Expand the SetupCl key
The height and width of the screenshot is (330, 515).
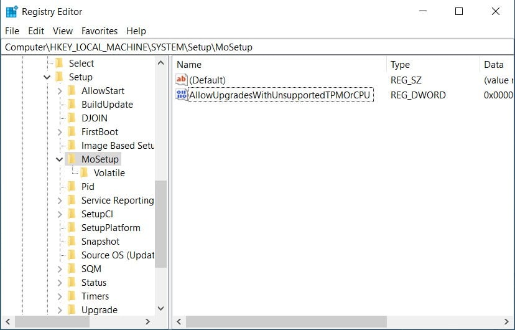point(60,214)
